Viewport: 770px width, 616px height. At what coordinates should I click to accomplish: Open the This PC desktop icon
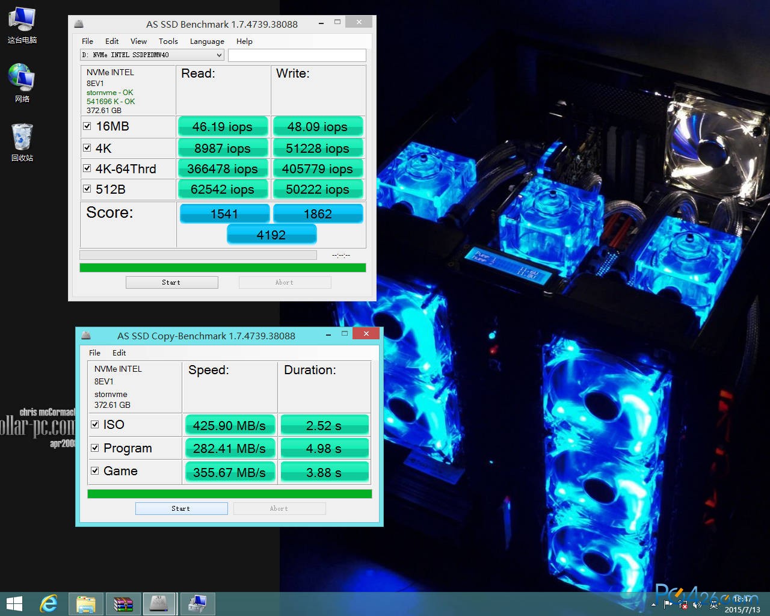pos(22,25)
